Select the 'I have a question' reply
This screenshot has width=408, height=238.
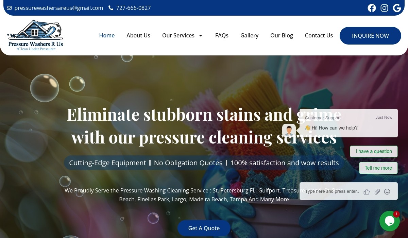pyautogui.click(x=374, y=151)
